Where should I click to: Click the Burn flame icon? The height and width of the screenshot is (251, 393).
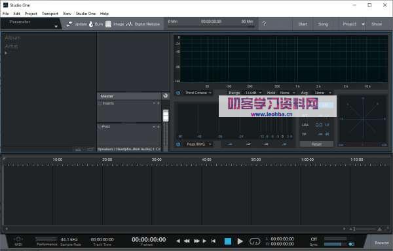91,24
